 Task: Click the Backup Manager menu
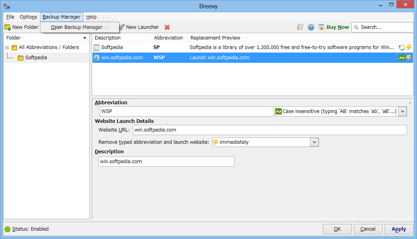point(61,17)
